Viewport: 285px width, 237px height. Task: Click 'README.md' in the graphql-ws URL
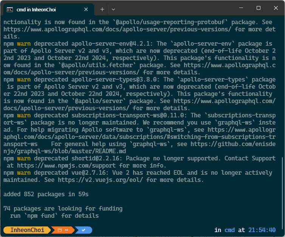click(x=110, y=151)
